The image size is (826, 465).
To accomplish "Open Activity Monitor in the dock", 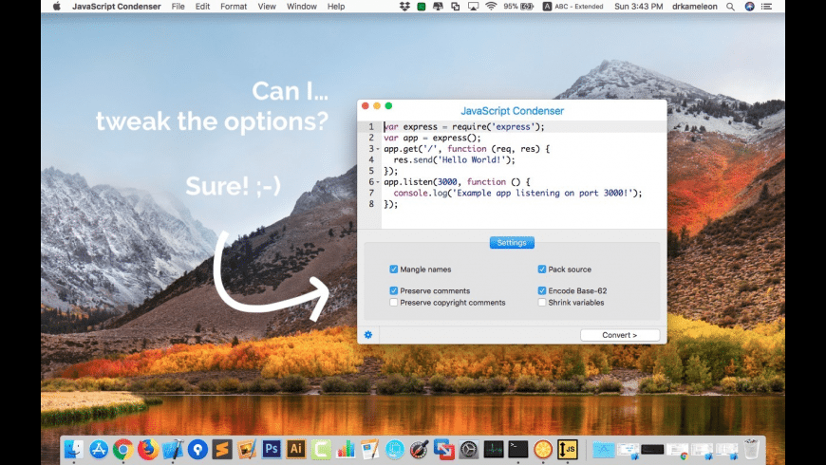I will click(494, 449).
